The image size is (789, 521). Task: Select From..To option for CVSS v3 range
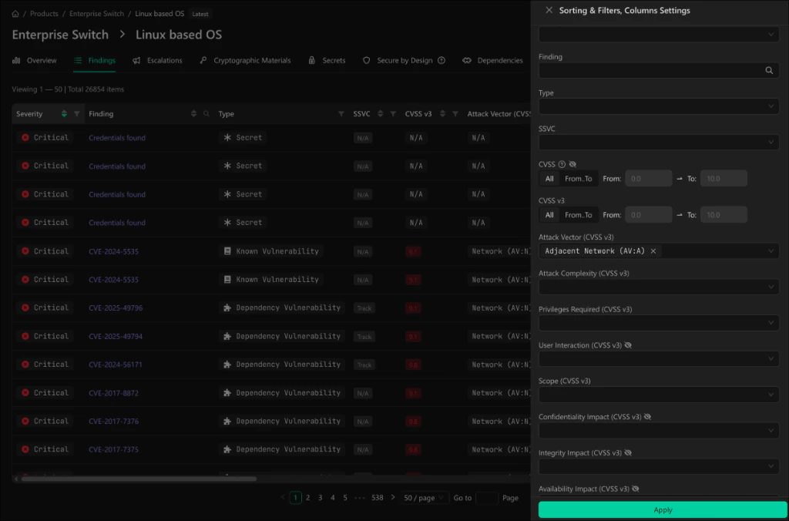[x=578, y=215]
